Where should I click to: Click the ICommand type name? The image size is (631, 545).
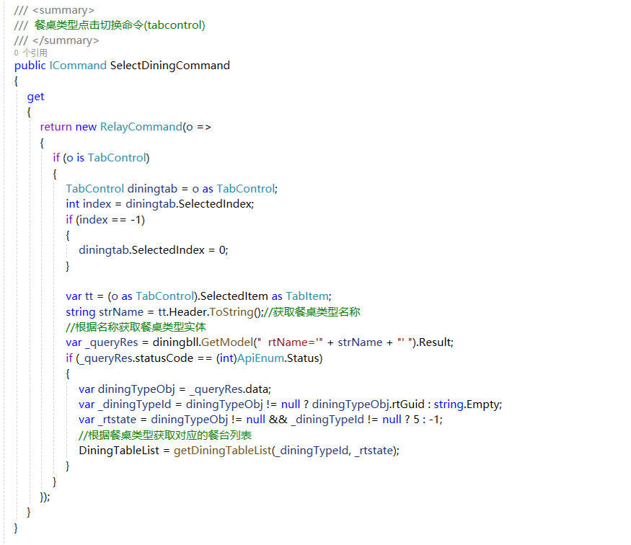78,66
